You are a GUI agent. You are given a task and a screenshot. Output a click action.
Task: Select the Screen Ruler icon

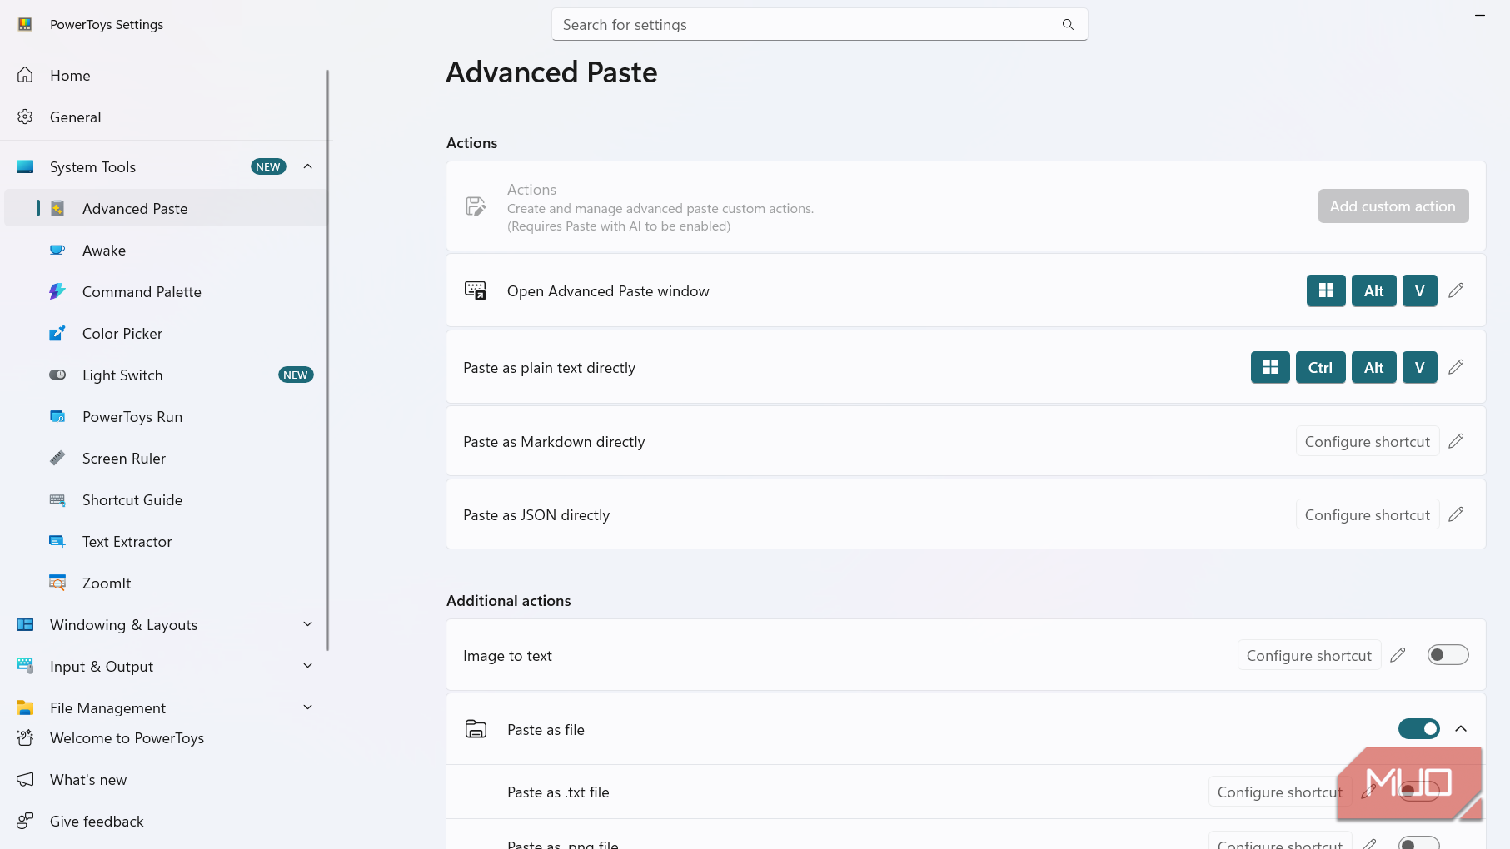tap(57, 458)
